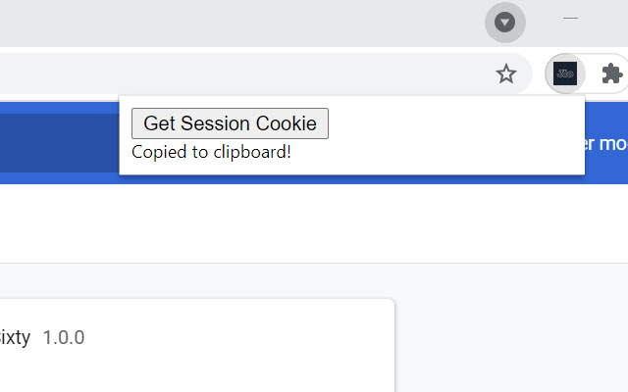Click the 'Copied to clipboard!' message text

tap(211, 152)
